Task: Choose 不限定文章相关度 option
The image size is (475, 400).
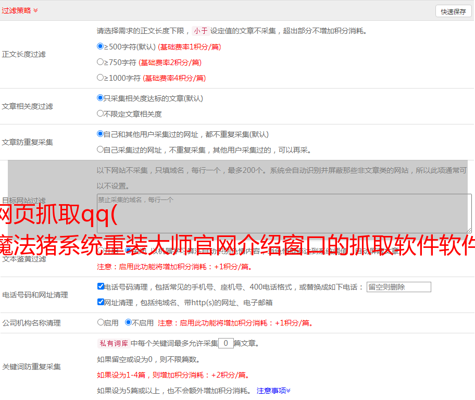Action: (101, 114)
